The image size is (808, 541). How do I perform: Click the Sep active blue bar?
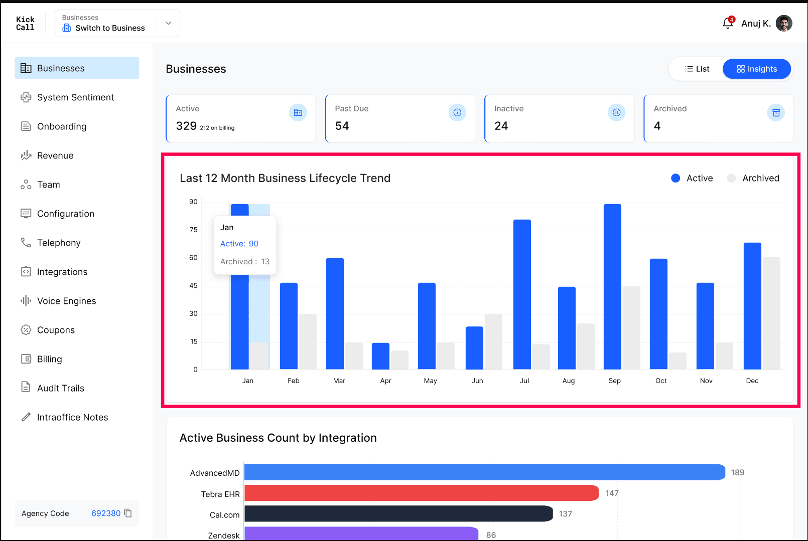tap(612, 287)
